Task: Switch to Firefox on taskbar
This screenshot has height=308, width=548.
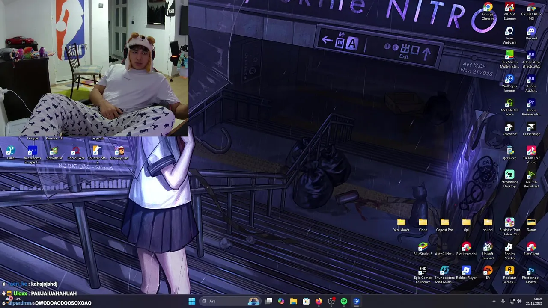Action: pyautogui.click(x=319, y=301)
